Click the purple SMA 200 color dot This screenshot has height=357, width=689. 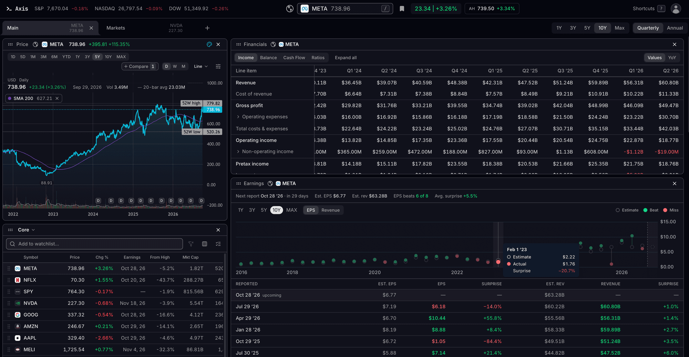click(10, 98)
